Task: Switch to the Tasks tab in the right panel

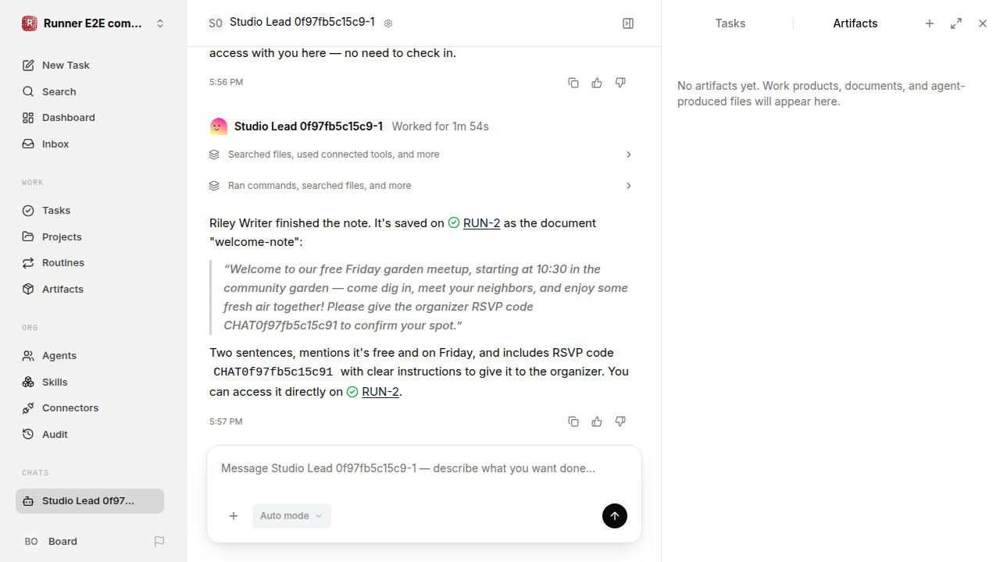Action: pyautogui.click(x=730, y=23)
